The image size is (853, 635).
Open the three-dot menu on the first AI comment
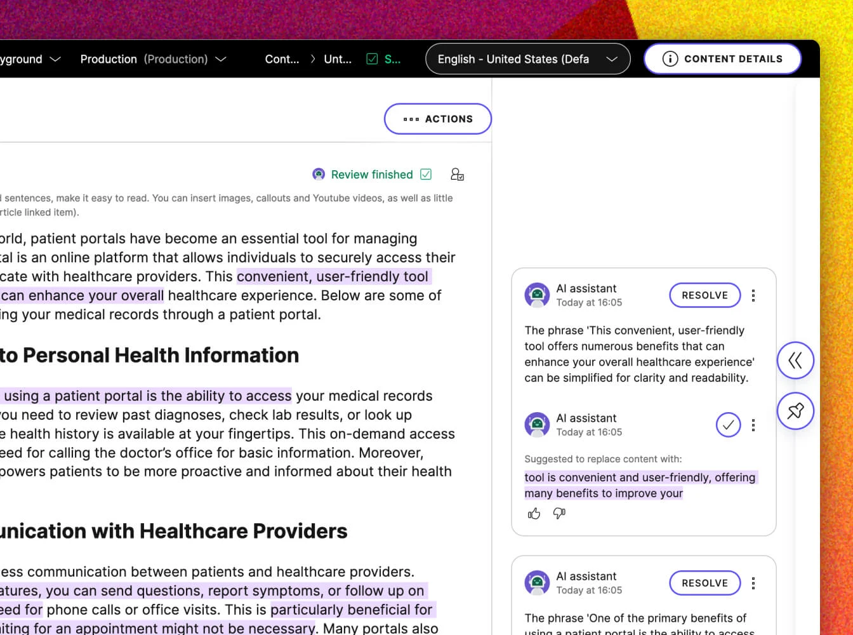pyautogui.click(x=753, y=295)
